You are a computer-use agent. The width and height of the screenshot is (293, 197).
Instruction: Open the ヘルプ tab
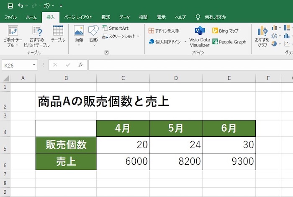click(180, 17)
